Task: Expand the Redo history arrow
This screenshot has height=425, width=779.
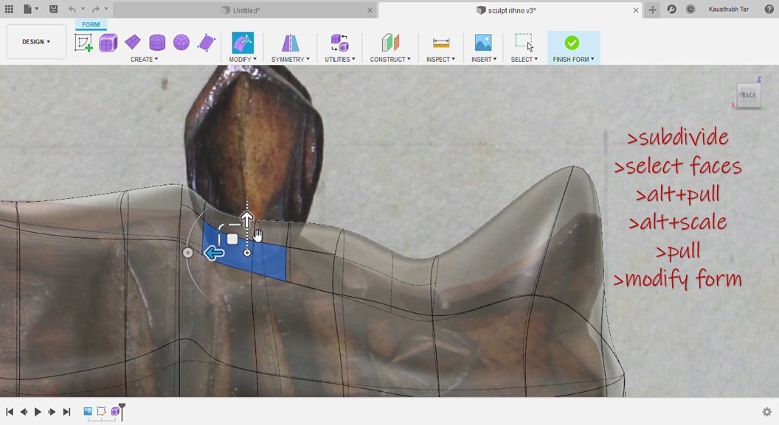Action: 105,9
